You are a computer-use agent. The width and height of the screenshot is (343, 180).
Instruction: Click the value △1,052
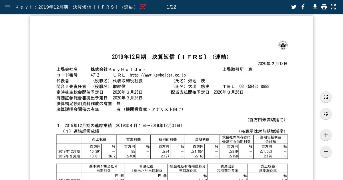tap(266, 151)
